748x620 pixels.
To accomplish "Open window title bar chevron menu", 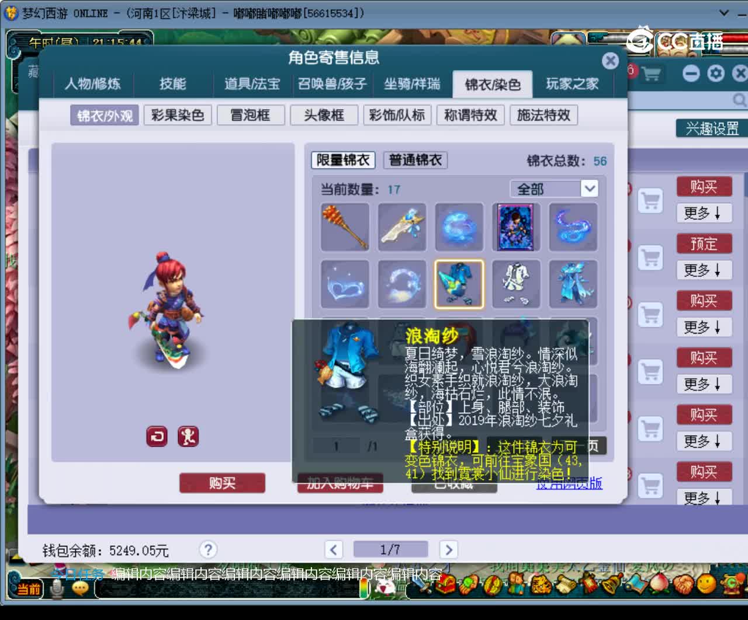I will (x=723, y=12).
